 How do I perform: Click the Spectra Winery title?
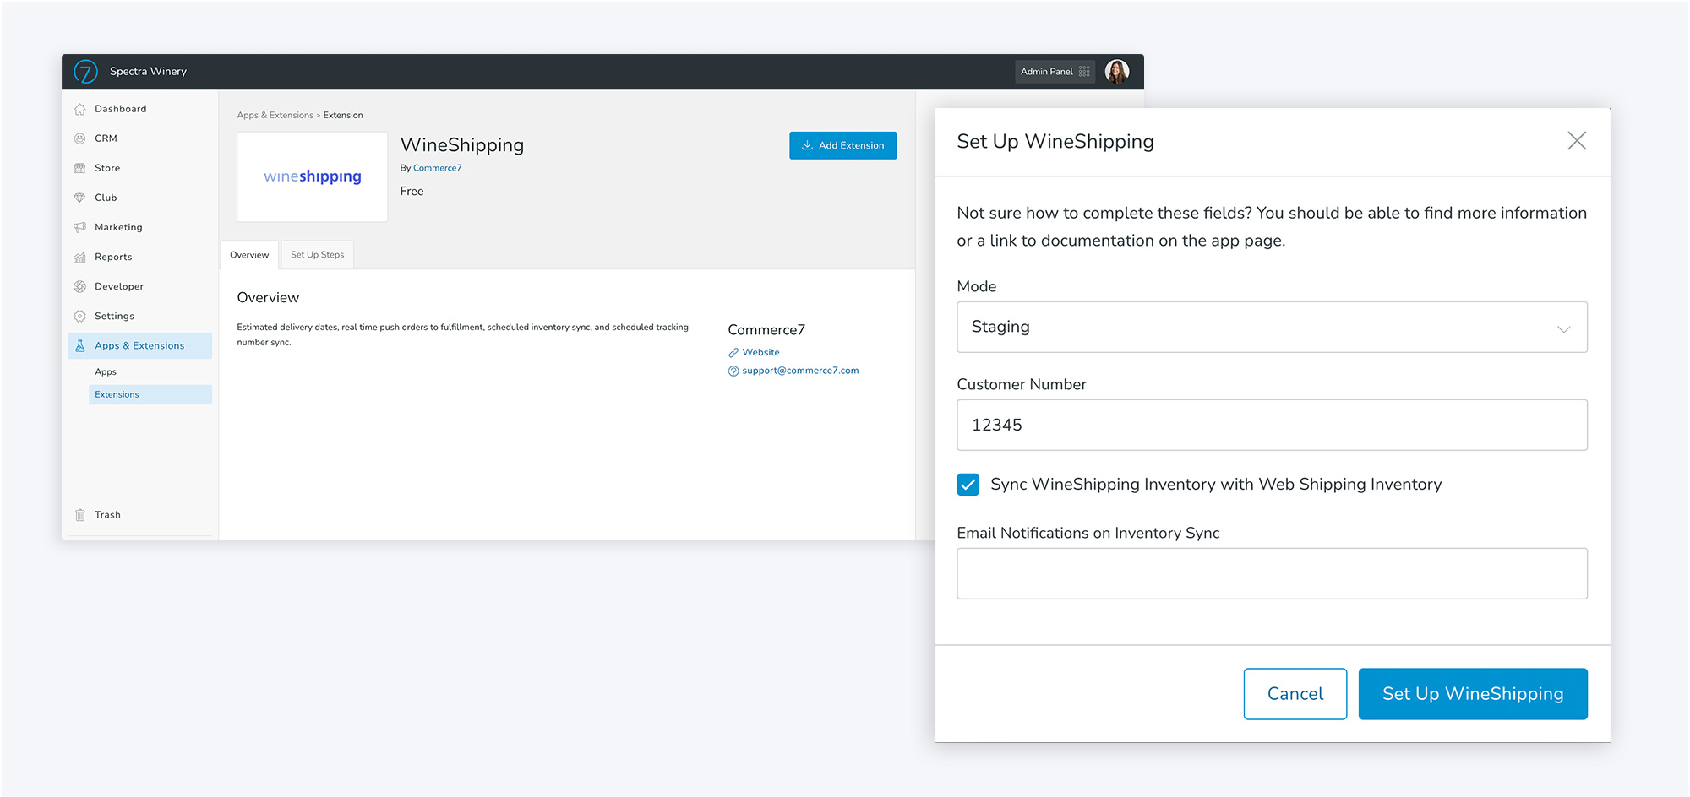pos(149,72)
